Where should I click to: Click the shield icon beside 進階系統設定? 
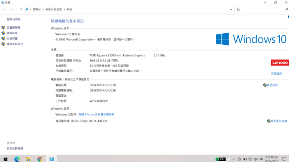click(x=3, y=44)
